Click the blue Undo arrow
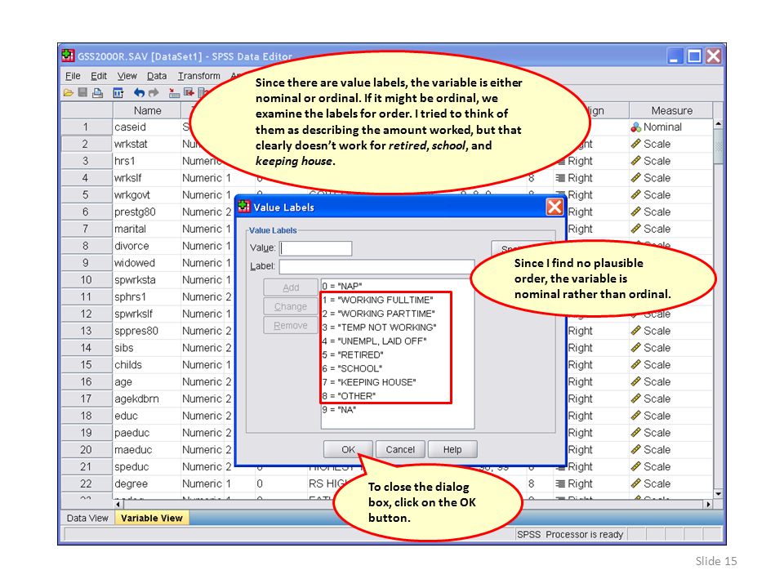The height and width of the screenshot is (588, 784). point(140,92)
